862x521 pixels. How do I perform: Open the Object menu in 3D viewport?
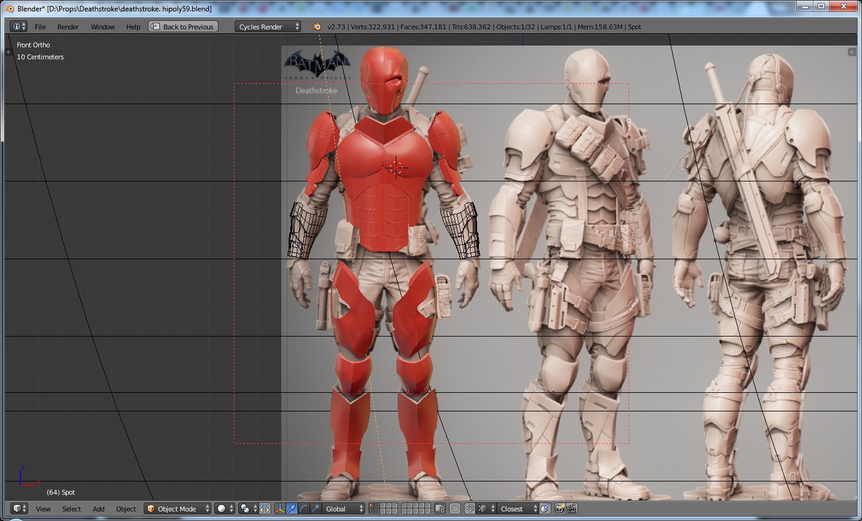(126, 509)
